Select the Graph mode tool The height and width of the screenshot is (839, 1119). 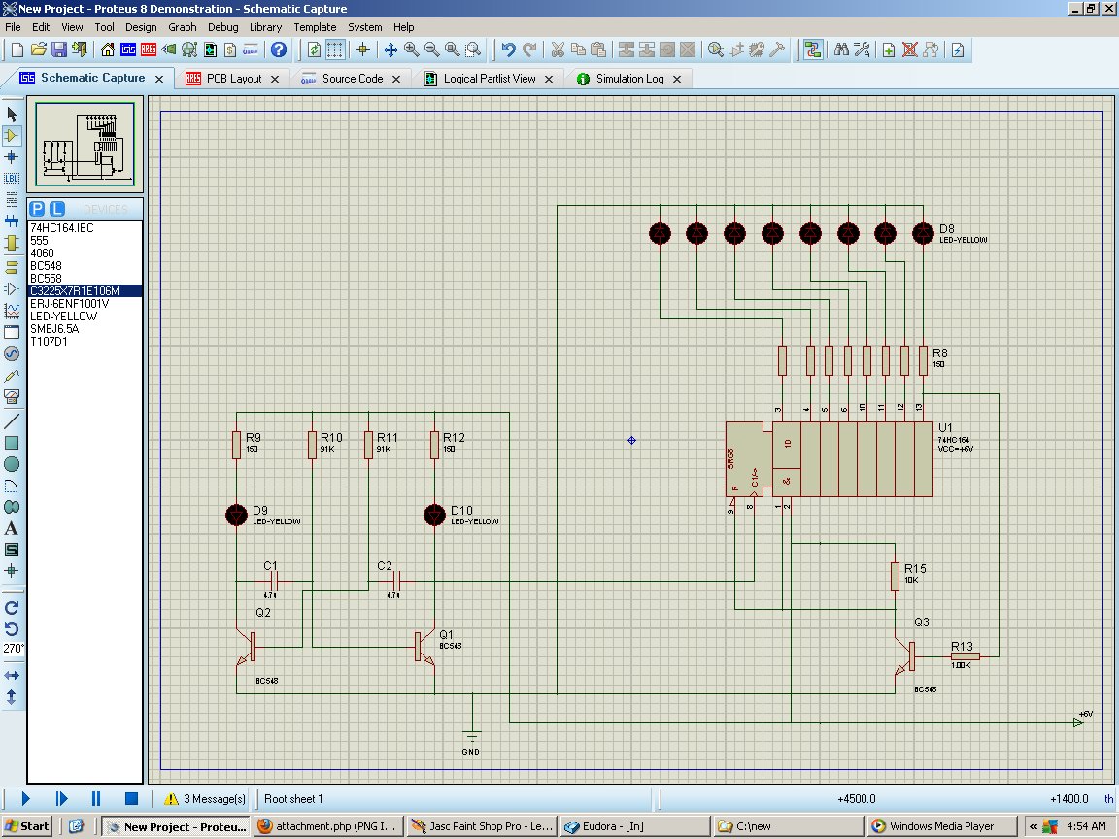click(x=12, y=311)
